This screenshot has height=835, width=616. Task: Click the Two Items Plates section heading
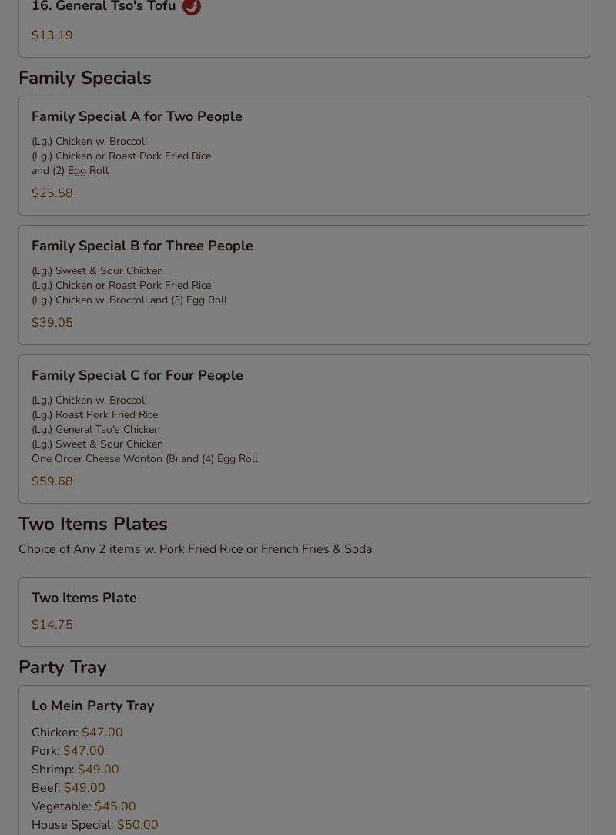[x=92, y=524]
